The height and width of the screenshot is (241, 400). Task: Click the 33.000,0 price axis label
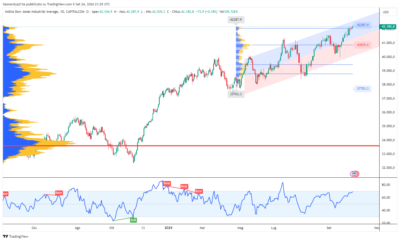pos(388,154)
